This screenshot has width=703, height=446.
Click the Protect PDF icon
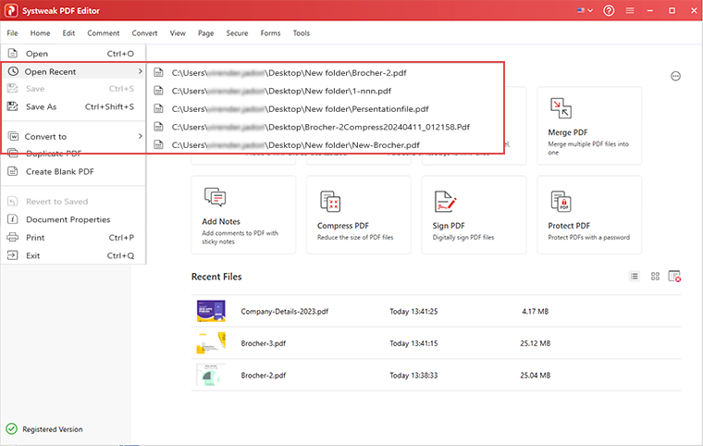(x=561, y=201)
